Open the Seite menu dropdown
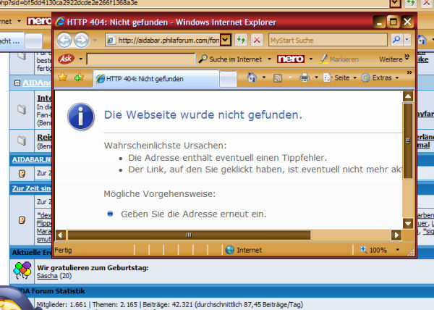The image size is (434, 310). coord(339,77)
